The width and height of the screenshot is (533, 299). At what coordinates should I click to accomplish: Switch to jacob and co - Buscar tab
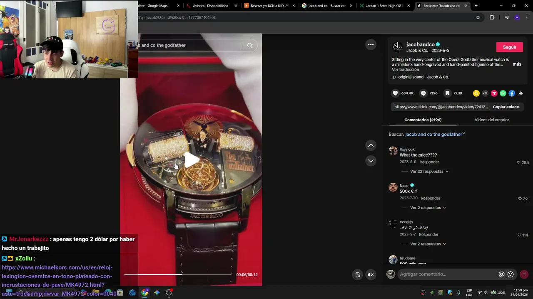326,6
